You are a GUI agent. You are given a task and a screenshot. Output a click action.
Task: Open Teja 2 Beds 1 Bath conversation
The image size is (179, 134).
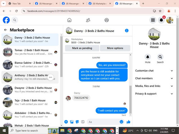pyautogui.click(x=30, y=102)
